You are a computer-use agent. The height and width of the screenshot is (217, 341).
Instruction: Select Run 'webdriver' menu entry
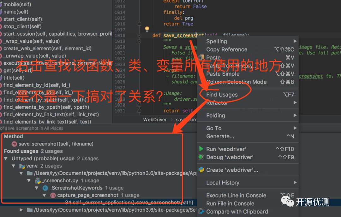click(248, 149)
